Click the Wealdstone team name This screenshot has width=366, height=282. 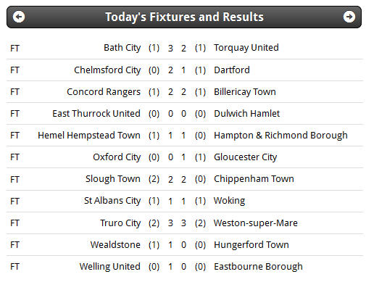point(115,245)
